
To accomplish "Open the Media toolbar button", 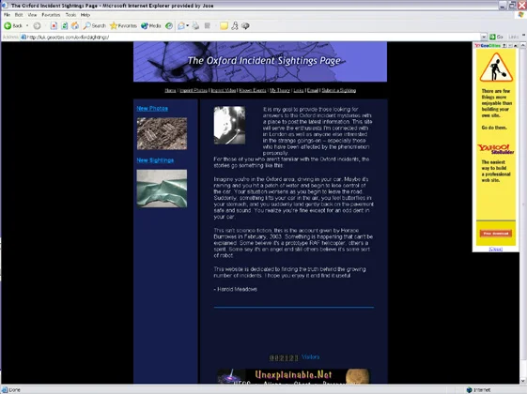I will 151,26.
